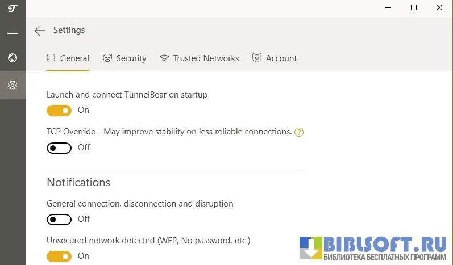
Task: Turn off unsecured network detected notification
Action: [x=59, y=256]
